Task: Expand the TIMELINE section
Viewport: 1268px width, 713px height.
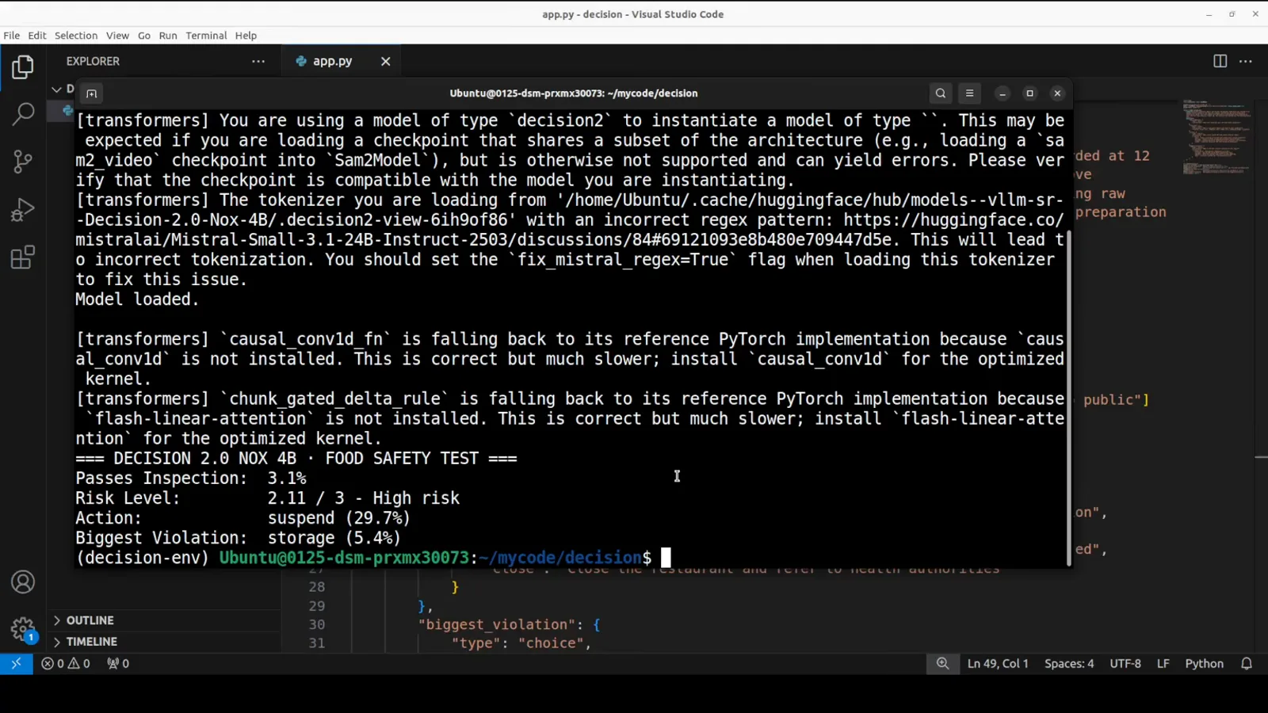Action: click(163, 642)
